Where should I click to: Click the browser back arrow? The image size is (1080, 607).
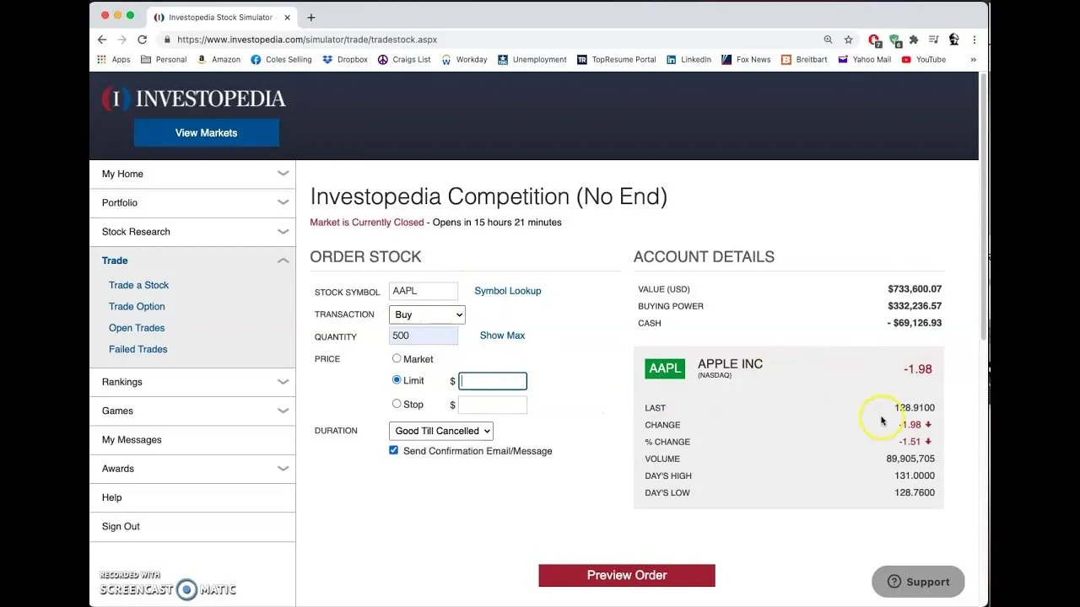coord(101,39)
